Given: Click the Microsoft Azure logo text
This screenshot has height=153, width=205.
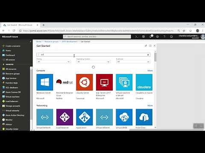Looking at the screenshot, I should click(10, 37).
